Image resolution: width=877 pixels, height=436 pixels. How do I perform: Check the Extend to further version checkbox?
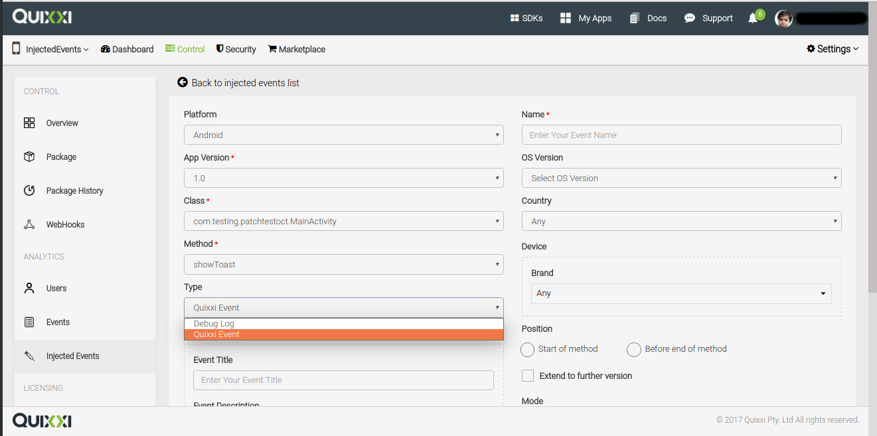pos(528,376)
